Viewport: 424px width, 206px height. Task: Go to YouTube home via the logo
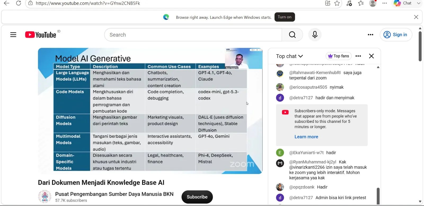41,35
